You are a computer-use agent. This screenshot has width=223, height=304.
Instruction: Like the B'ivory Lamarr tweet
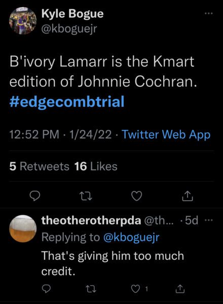(x=137, y=196)
